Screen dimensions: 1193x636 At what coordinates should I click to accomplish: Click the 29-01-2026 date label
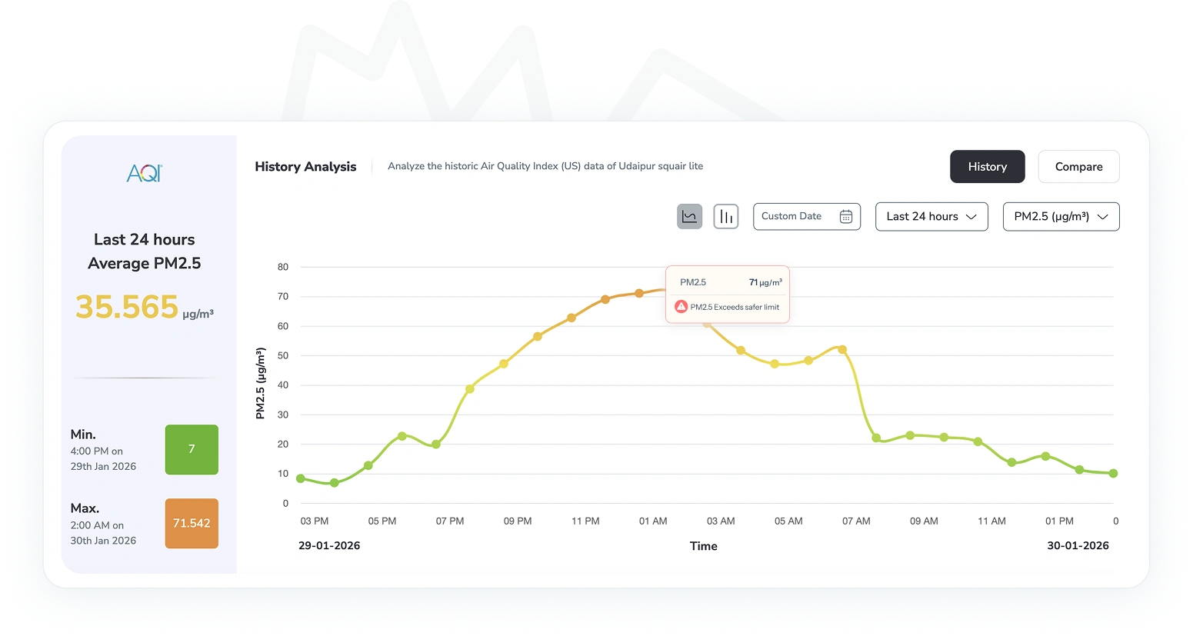click(329, 546)
